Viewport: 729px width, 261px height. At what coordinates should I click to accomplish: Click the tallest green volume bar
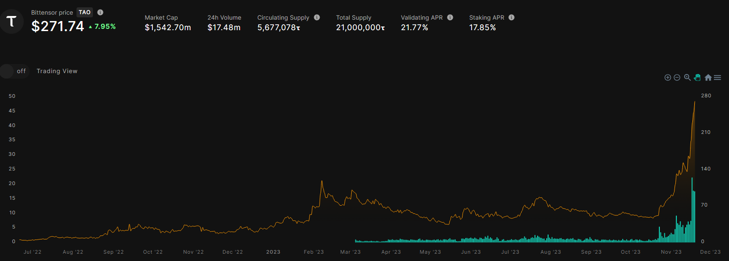tap(692, 210)
